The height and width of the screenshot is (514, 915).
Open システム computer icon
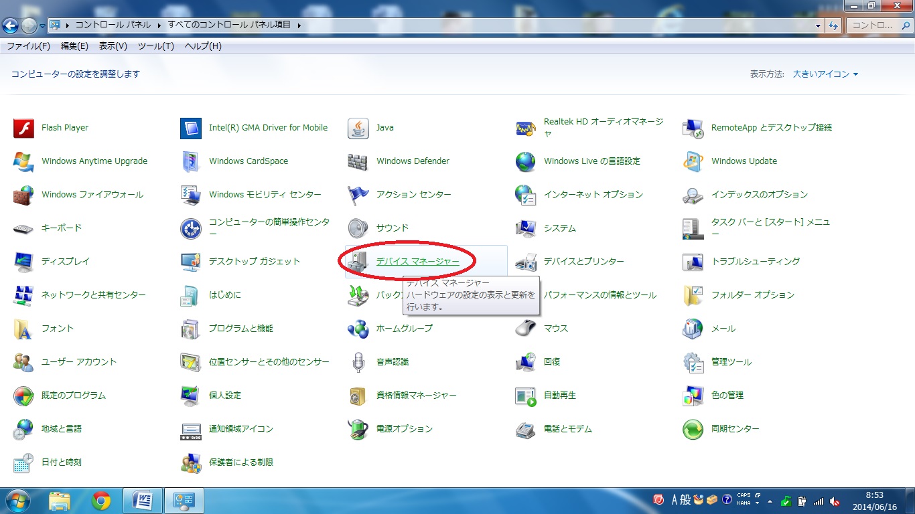click(x=526, y=228)
